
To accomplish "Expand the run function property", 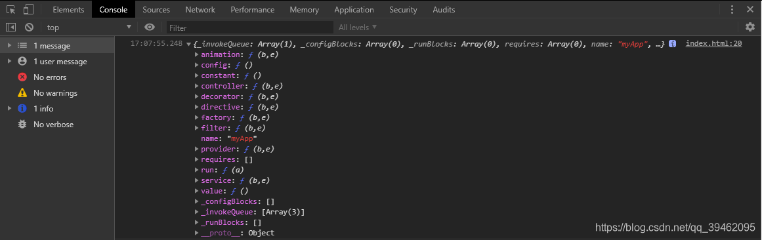I will (197, 170).
